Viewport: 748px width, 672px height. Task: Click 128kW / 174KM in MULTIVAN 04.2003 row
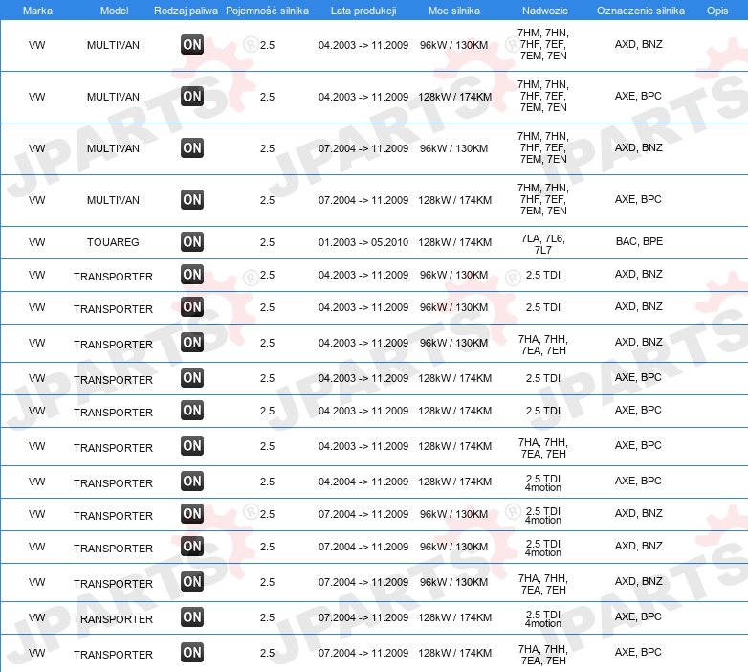(x=454, y=97)
